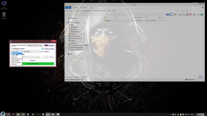
Task: Click the green 100% progress bar
Action: pyautogui.click(x=38, y=63)
